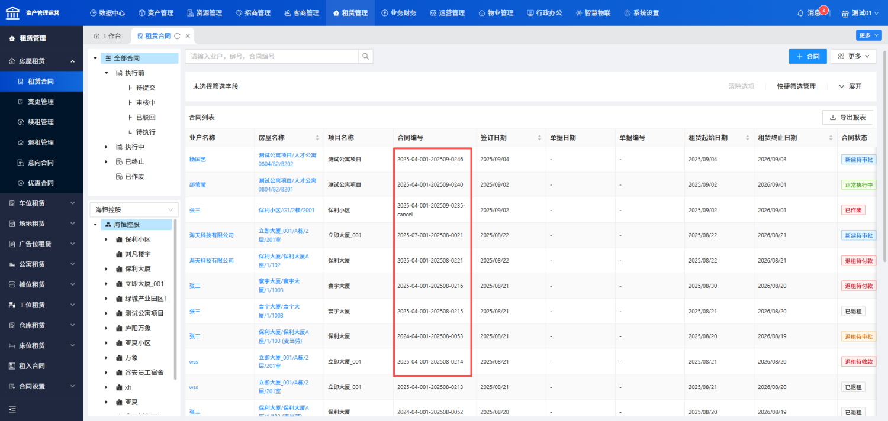The height and width of the screenshot is (421, 888).
Task: Sort by 房屋名称 column sort icon
Action: click(317, 138)
